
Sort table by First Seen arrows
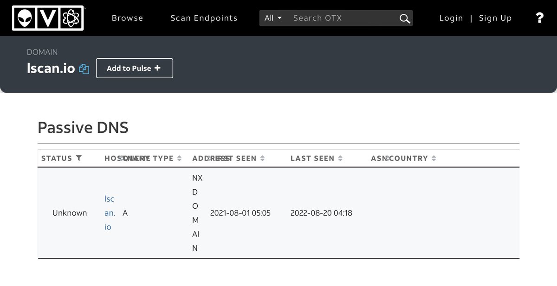pyautogui.click(x=262, y=158)
